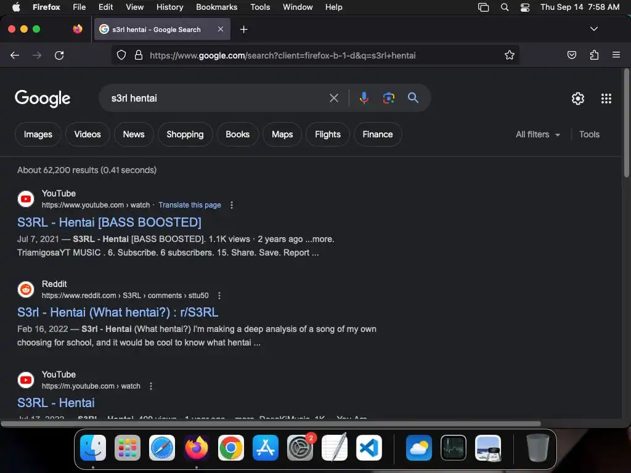Open Launchpad from the Dock
This screenshot has width=631, height=473.
[127, 448]
